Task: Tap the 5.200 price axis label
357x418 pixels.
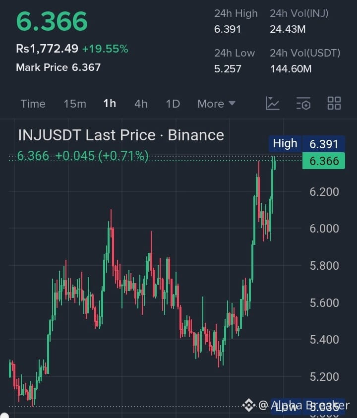Action: [324, 377]
